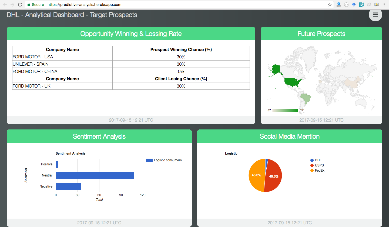Click the UNILEVER - SPAIN cell
This screenshot has width=389, height=227.
click(x=62, y=64)
